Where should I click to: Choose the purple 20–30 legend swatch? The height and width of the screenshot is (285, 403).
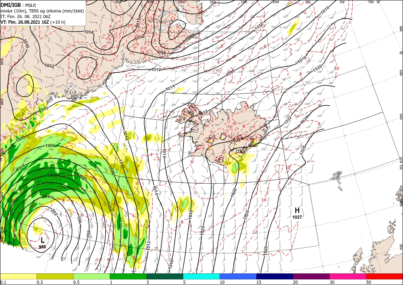pos(311,276)
